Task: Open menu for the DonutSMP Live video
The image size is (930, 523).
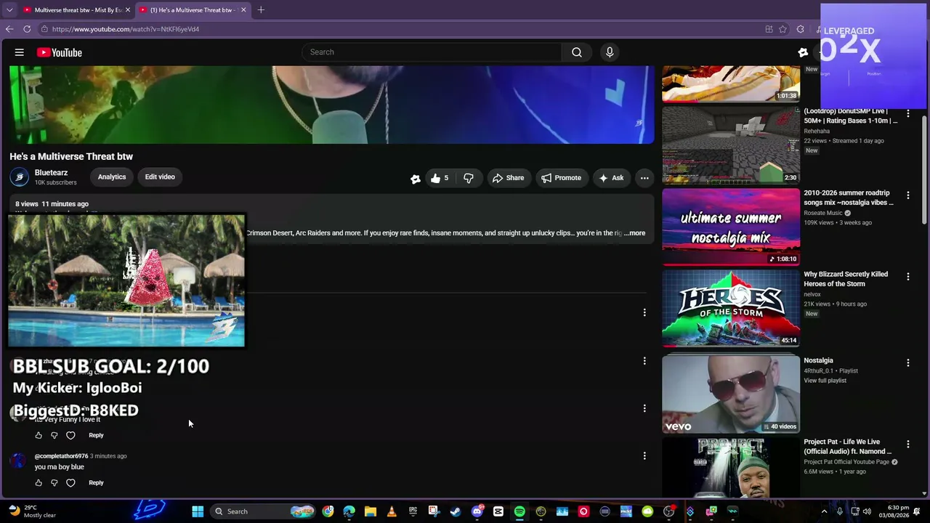Action: pyautogui.click(x=908, y=113)
